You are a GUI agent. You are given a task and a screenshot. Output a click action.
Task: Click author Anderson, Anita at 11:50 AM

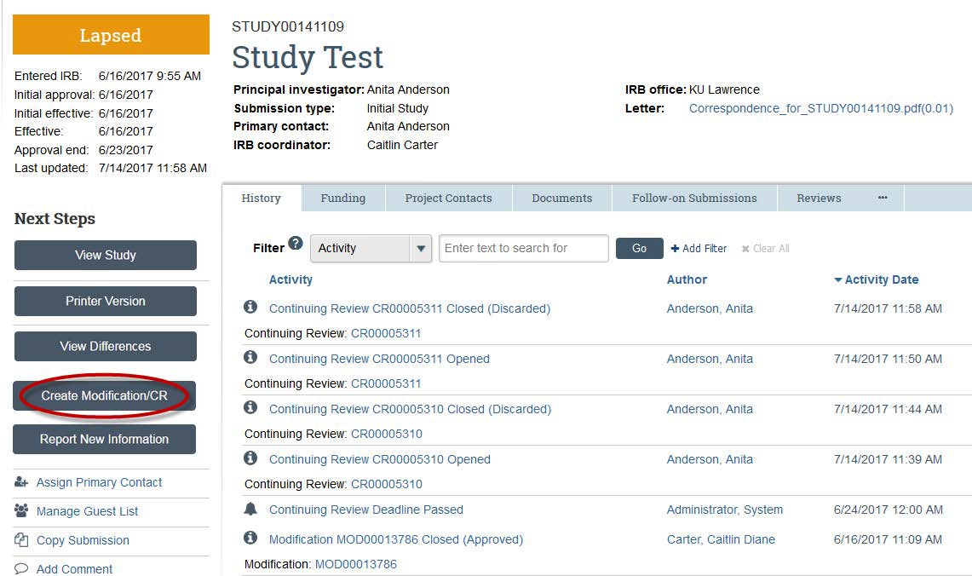[710, 359]
